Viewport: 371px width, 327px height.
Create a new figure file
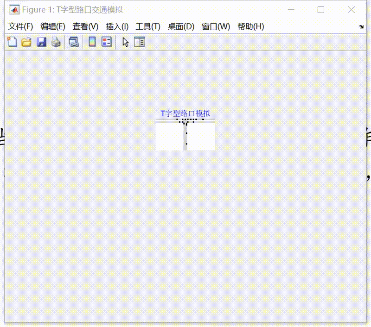12,42
